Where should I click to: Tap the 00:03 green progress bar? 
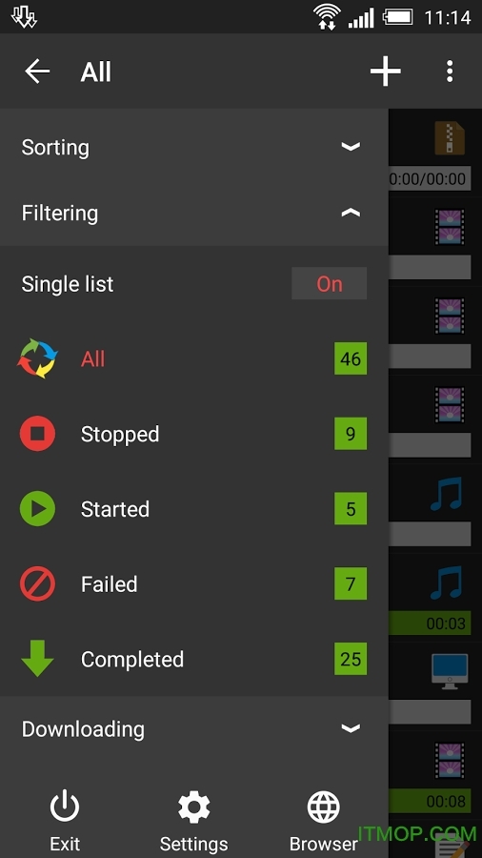click(430, 623)
